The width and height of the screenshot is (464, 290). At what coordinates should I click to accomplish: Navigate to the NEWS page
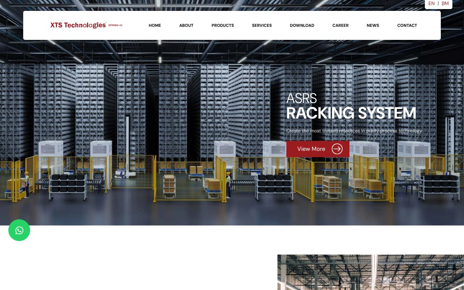373,25
